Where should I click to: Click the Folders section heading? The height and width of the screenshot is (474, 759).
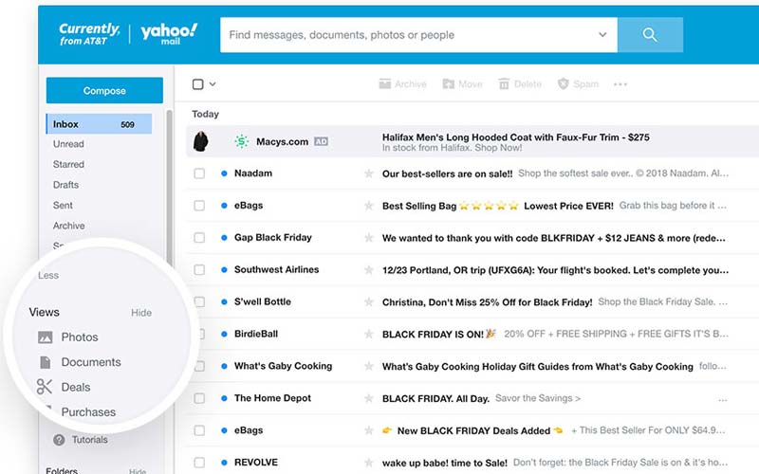62,470
